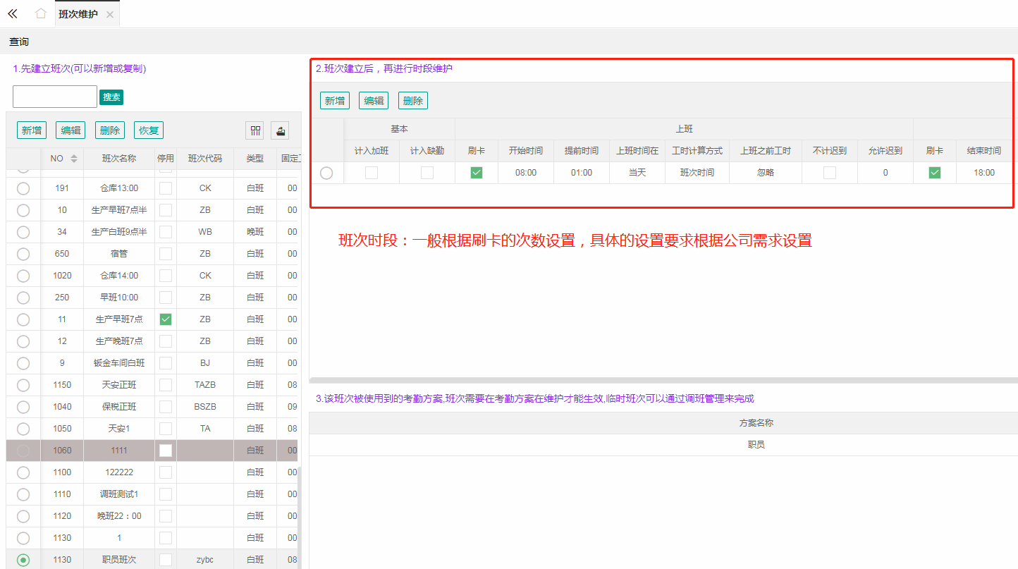Open column filter grid icon
This screenshot has height=569, width=1018.
(x=255, y=130)
